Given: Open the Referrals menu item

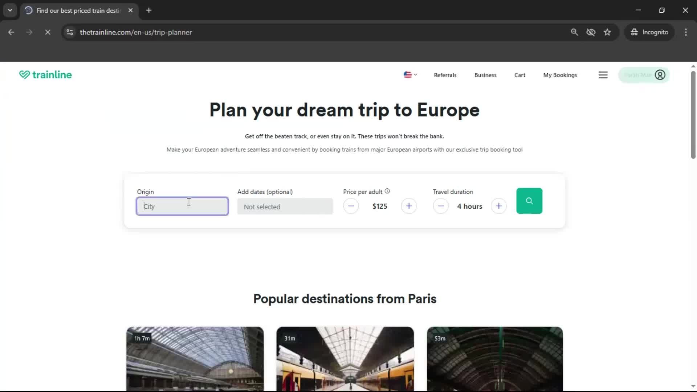Looking at the screenshot, I should pyautogui.click(x=445, y=75).
